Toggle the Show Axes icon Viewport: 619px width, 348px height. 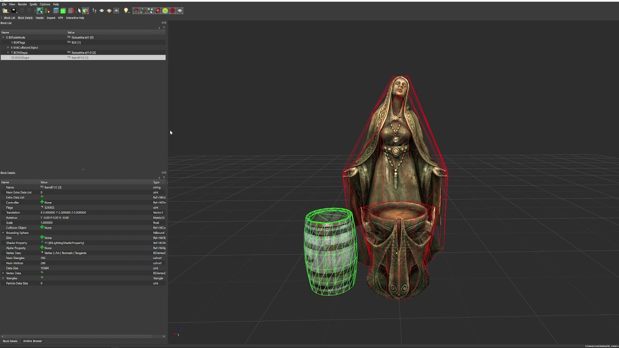144,11
